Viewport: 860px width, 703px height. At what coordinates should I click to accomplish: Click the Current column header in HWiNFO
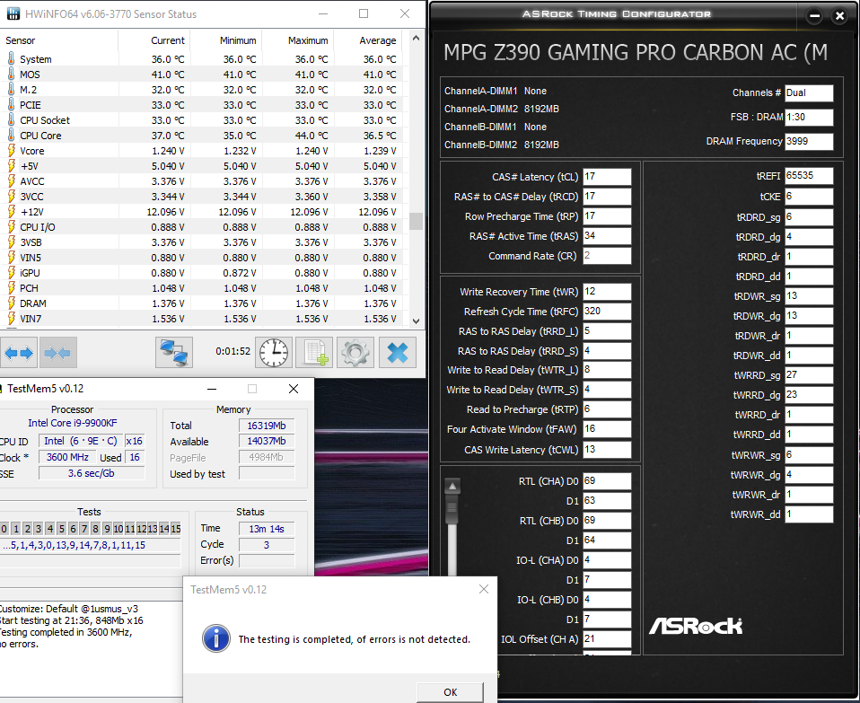click(x=168, y=40)
